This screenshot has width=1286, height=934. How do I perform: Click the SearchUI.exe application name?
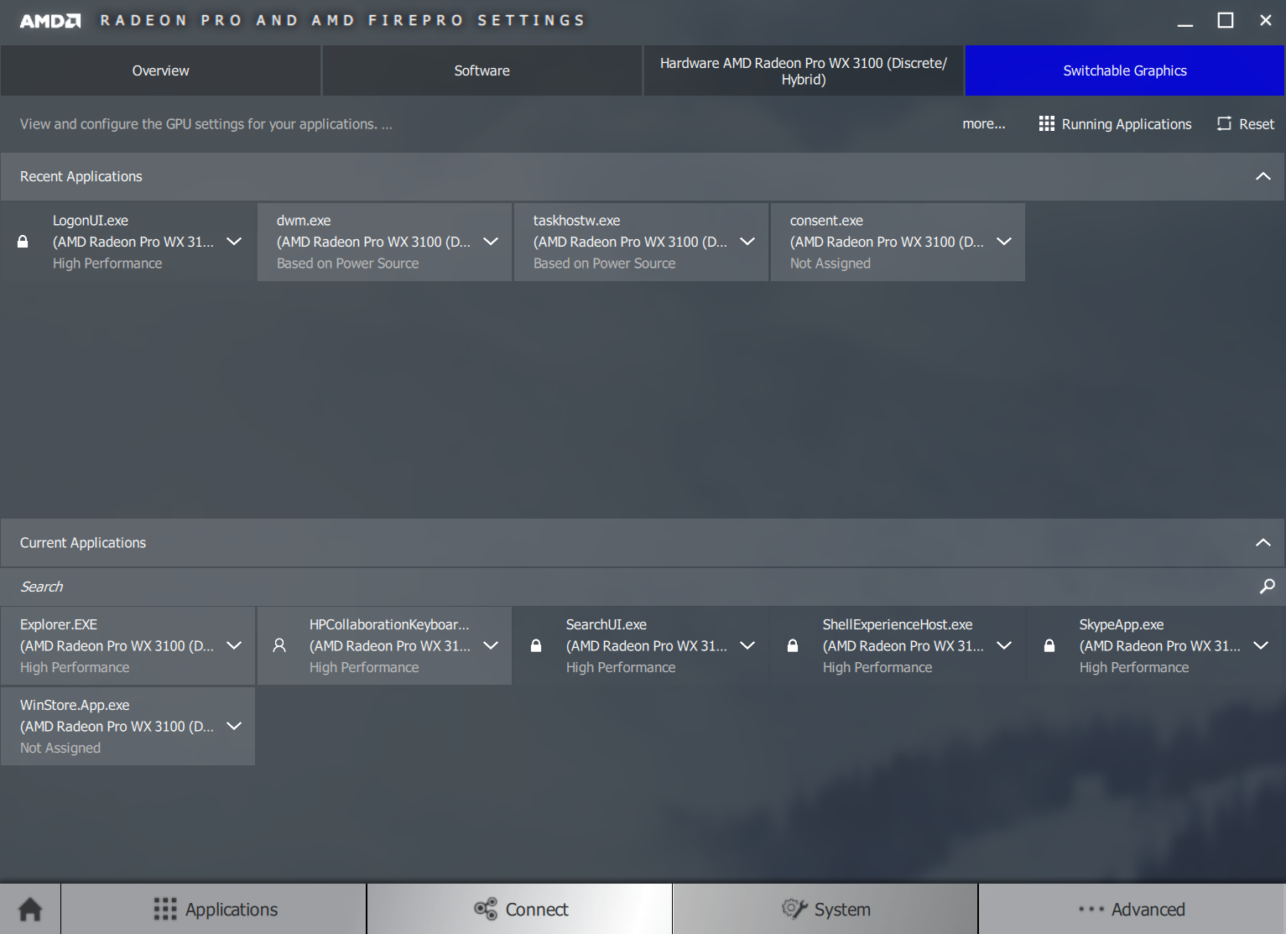(x=607, y=624)
